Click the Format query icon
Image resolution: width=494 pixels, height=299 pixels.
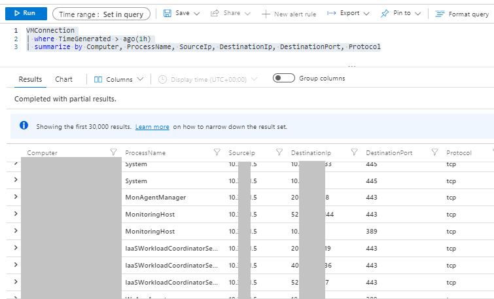tap(440, 14)
